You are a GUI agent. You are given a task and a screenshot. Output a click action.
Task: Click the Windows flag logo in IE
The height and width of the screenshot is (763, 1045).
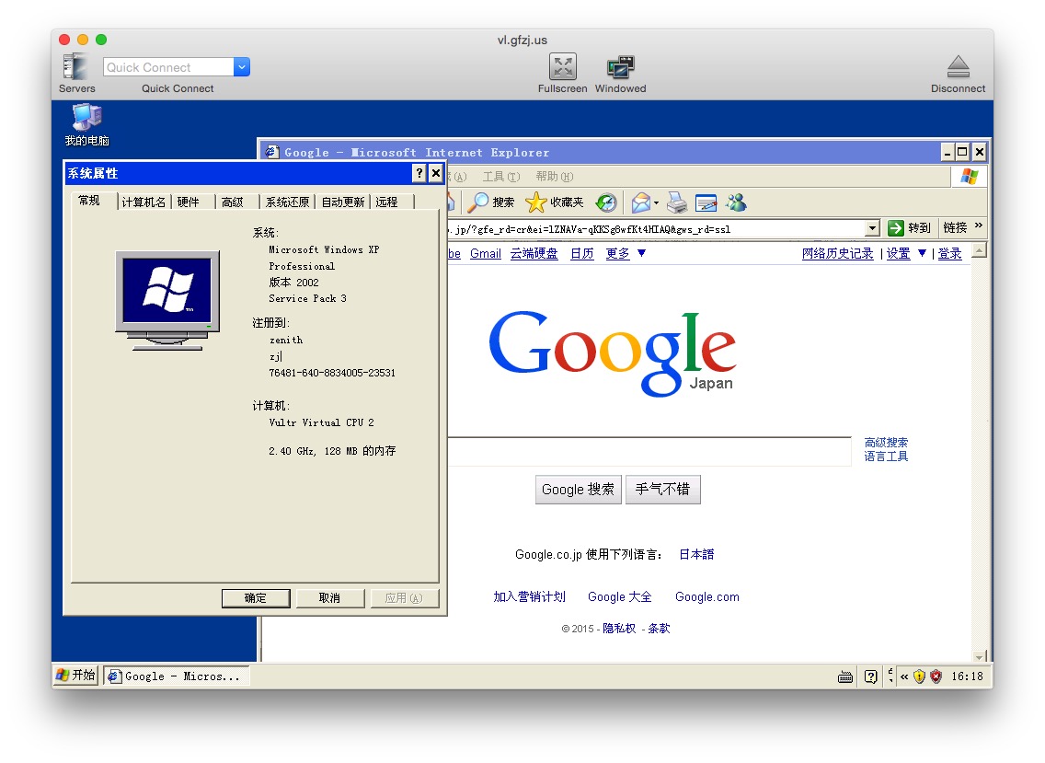coord(969,177)
